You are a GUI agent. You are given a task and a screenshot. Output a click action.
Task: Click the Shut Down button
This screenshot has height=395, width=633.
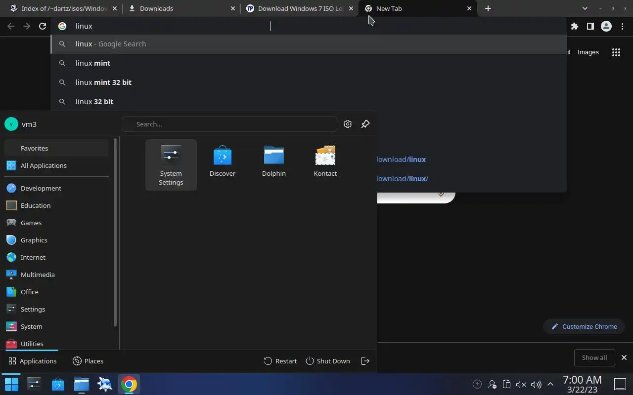(x=328, y=361)
